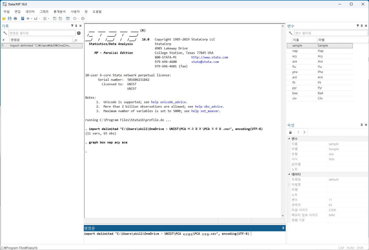The width and height of the screenshot is (369, 250).
Task: Toggle the properties lock icon
Action: pos(290,132)
